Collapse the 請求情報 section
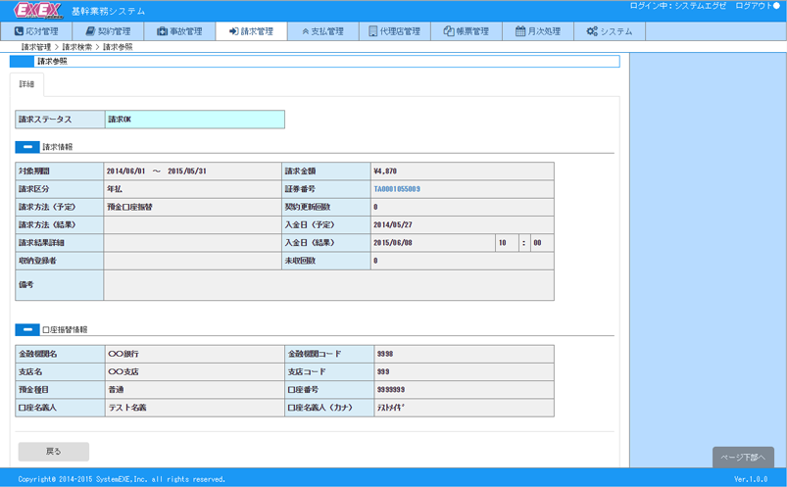 click(27, 147)
